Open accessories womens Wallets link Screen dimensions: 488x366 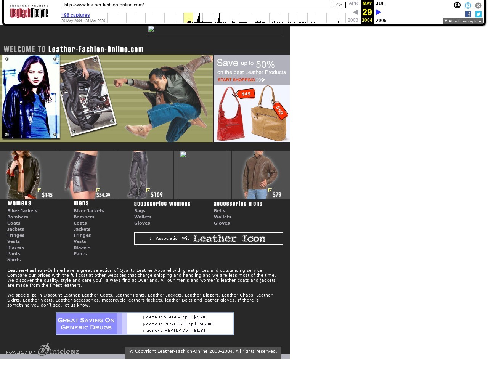click(x=143, y=217)
